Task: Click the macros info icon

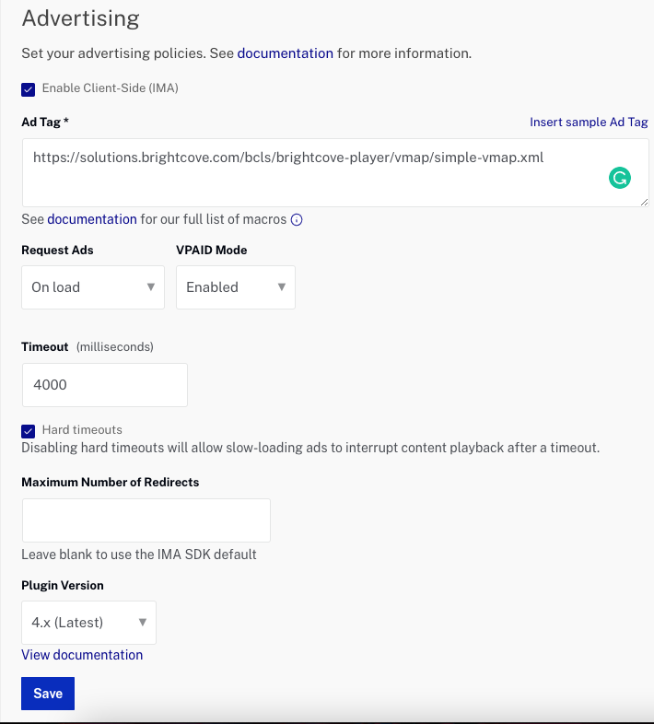Action: tap(297, 220)
